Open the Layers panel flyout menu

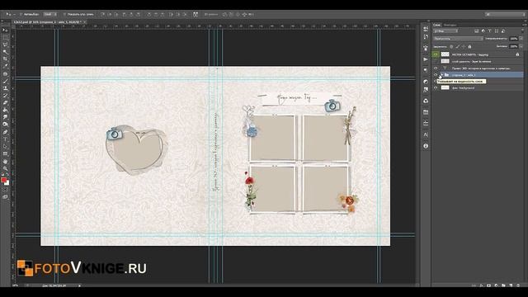click(x=524, y=25)
